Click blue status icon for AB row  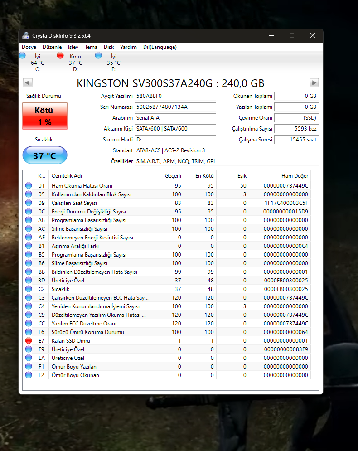tap(29, 220)
